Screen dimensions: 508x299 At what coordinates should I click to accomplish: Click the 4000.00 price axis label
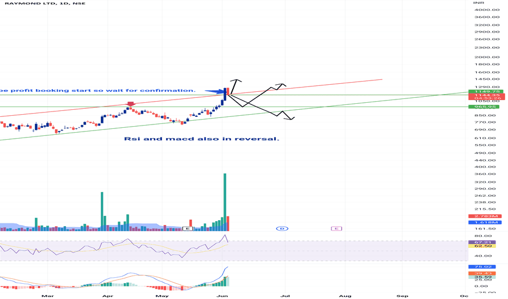pos(487,10)
